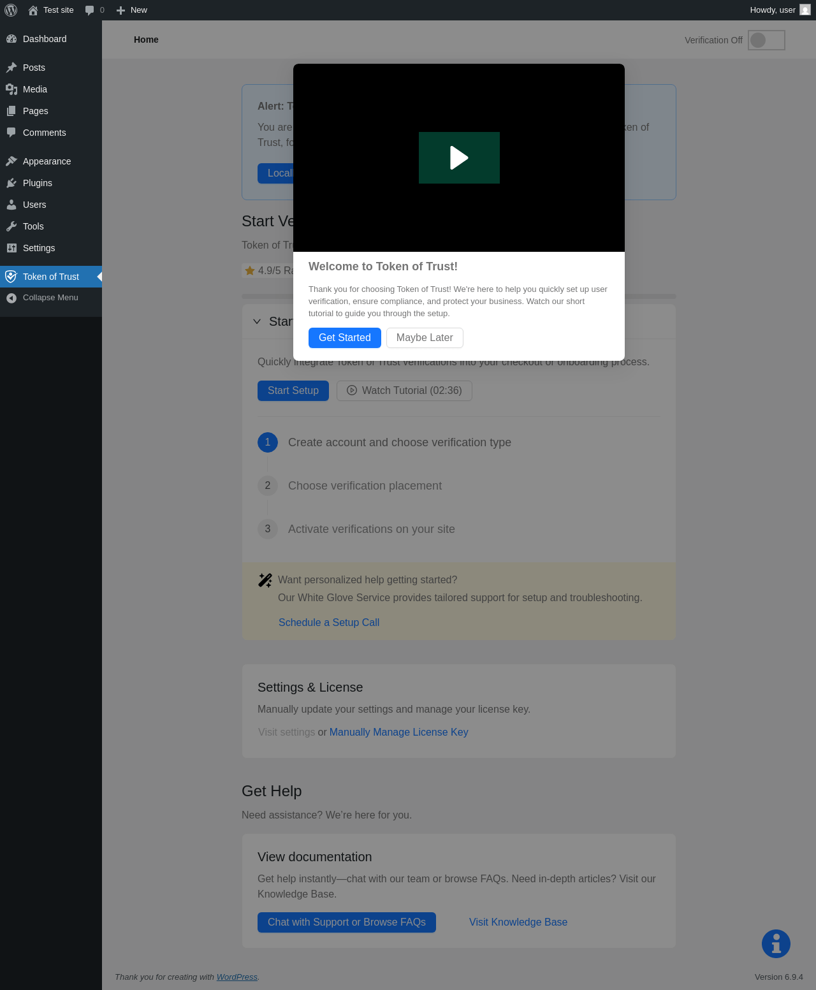Screen dimensions: 816x990
Task: Click the Start Setup button
Action: pos(293,391)
